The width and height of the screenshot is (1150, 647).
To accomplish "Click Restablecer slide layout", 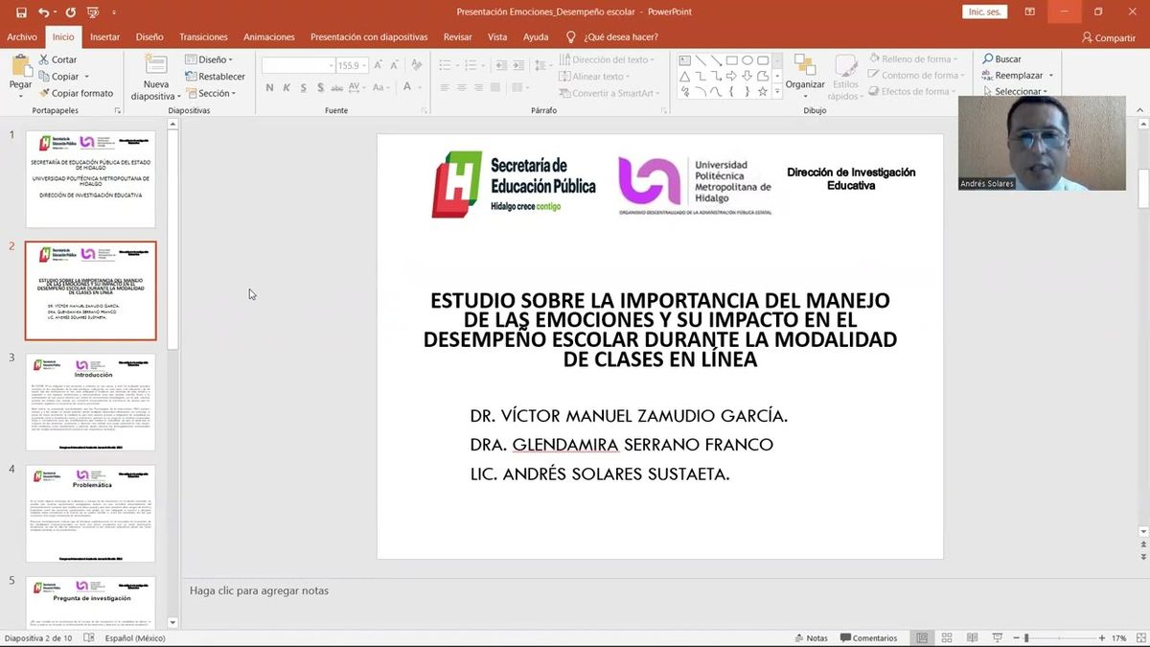I will tap(216, 77).
